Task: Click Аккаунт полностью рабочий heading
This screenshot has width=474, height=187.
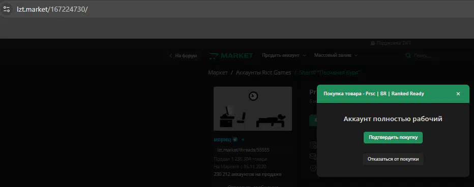Action: click(x=393, y=119)
